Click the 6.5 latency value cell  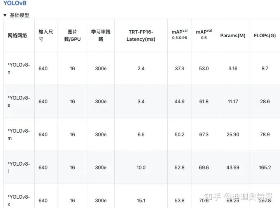coord(141,134)
